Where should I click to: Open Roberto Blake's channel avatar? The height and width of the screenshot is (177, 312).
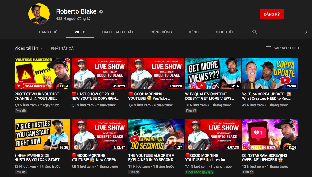tap(39, 14)
